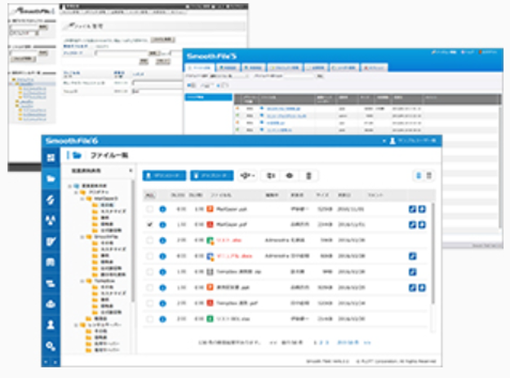The image size is (510, 378).
Task: Collapse the MailSapar folder tree node
Action: 82,199
